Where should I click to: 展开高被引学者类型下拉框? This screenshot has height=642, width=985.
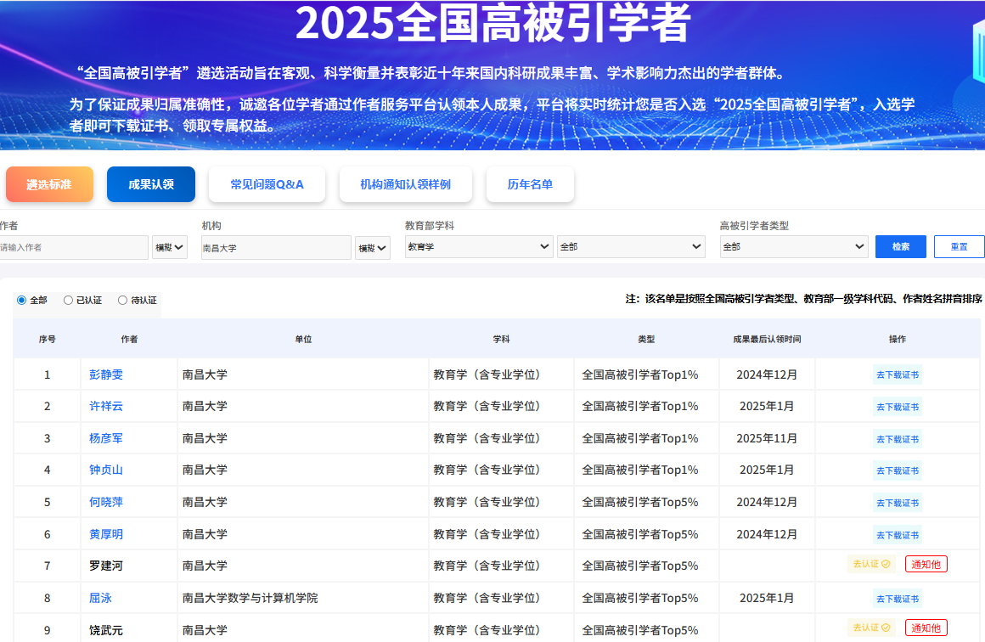(793, 246)
